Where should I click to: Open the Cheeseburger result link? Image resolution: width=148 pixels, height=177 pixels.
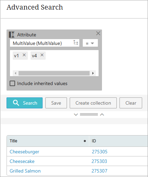pos(24,152)
